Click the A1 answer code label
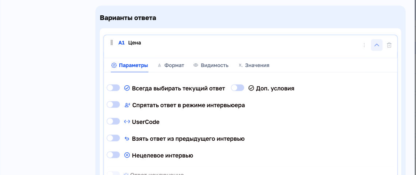Screen dimensions: 416x175 tap(122, 43)
